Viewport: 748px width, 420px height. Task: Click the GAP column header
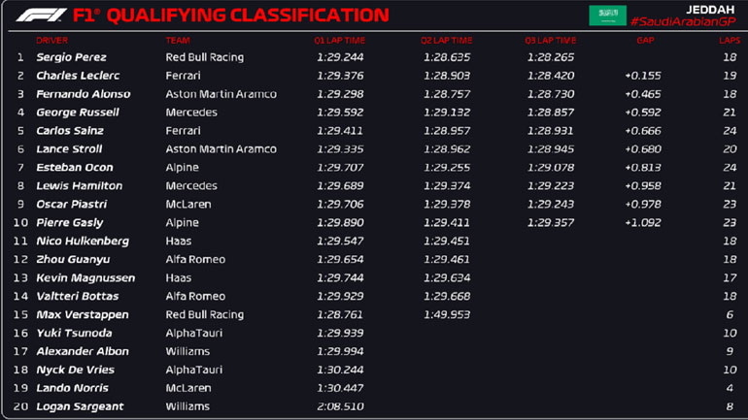tap(645, 41)
